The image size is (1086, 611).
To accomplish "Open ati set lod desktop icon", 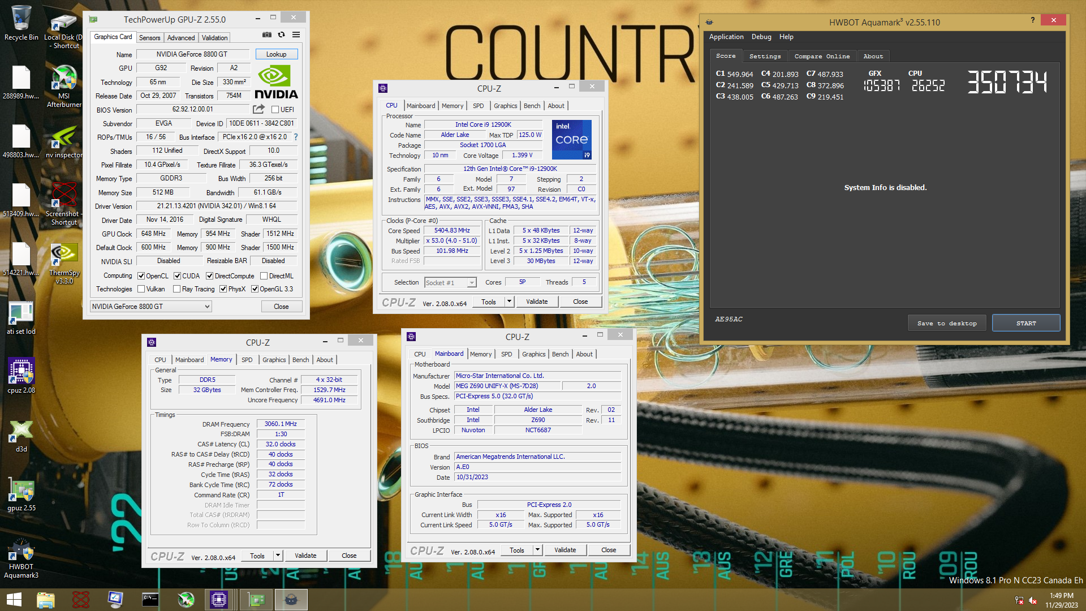I will click(21, 318).
